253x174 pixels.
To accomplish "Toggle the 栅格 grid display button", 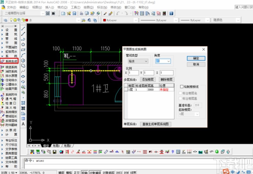I will (69, 173).
